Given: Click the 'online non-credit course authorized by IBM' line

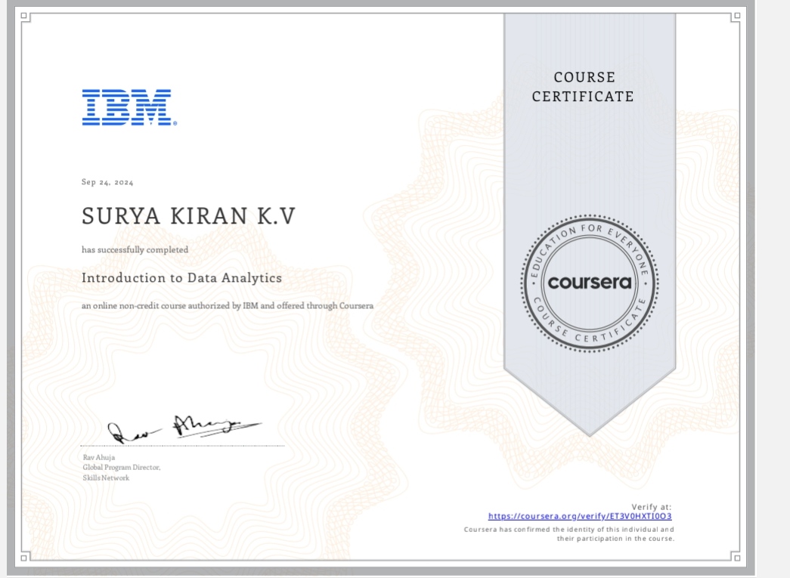Looking at the screenshot, I should (x=228, y=305).
